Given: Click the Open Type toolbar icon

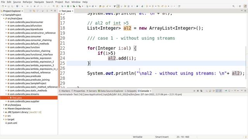Looking at the screenshot, I should tap(100, 6).
